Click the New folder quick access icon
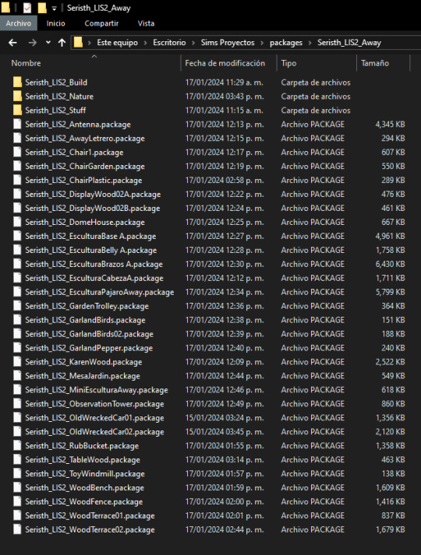 [x=42, y=8]
